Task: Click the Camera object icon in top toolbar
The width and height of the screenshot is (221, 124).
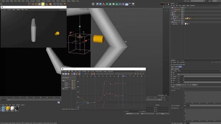Action: pos(130,4)
